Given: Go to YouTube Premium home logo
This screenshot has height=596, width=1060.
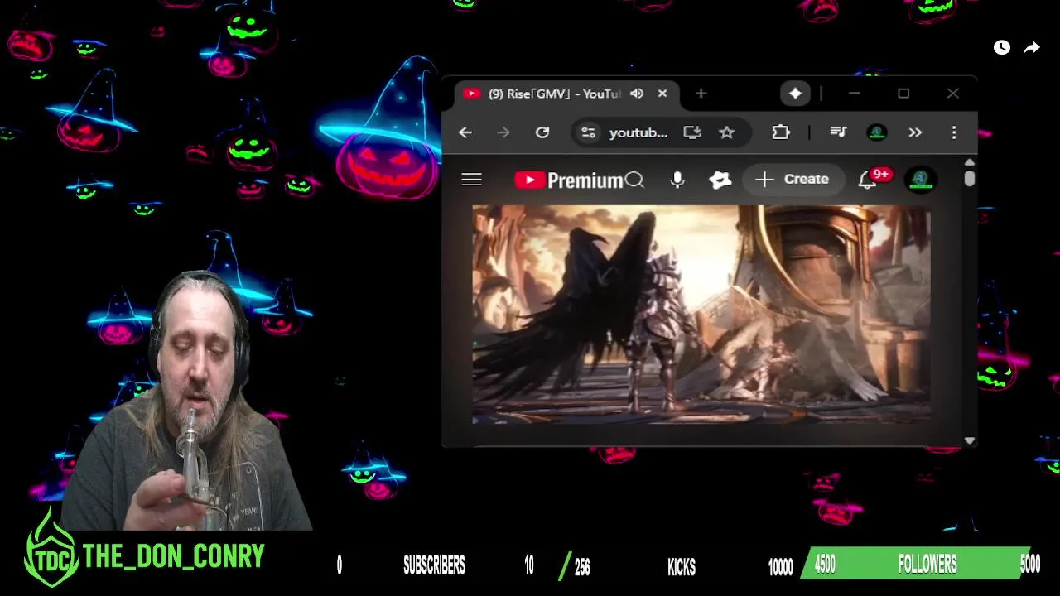Looking at the screenshot, I should (x=568, y=180).
